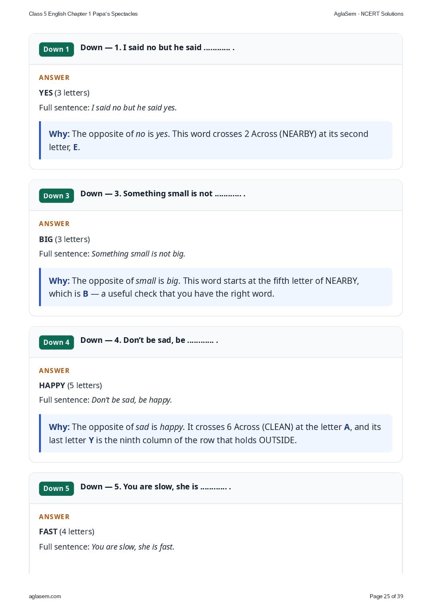The width and height of the screenshot is (432, 611).
Task: Click the answer word YES
Action: 46,93
